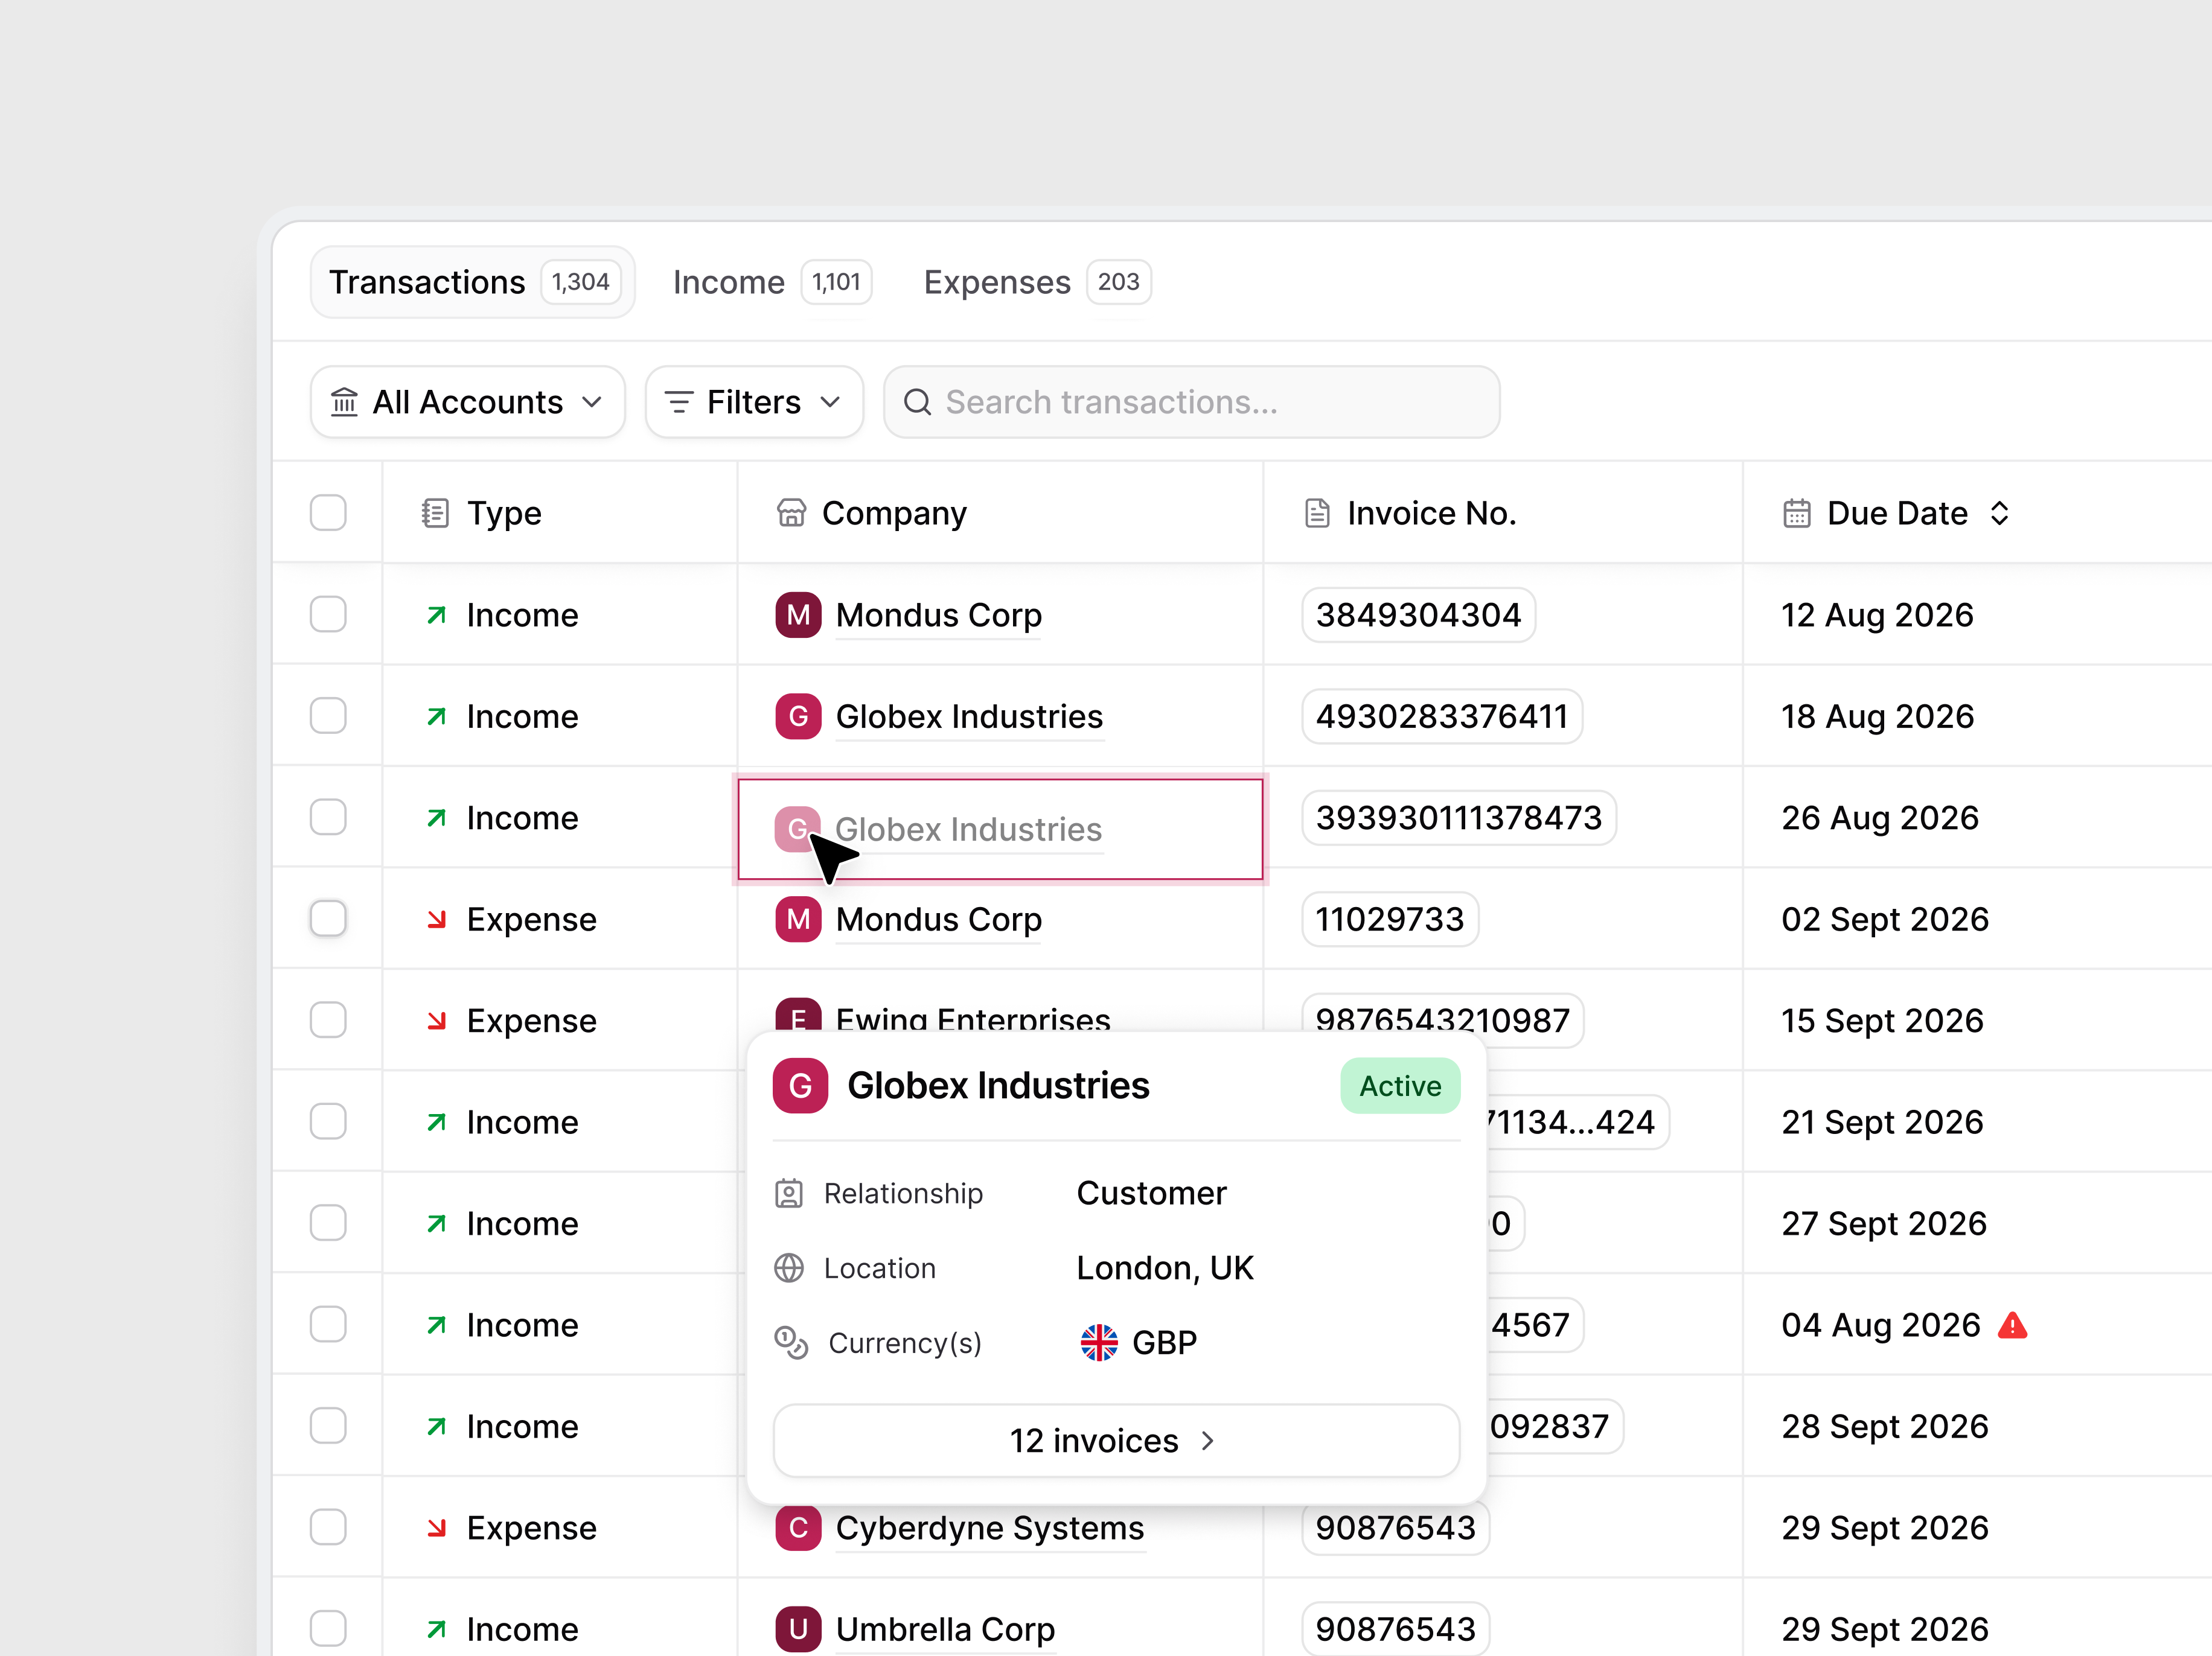This screenshot has height=1656, width=2212.
Task: Click the Type column header icon
Action: tap(435, 513)
